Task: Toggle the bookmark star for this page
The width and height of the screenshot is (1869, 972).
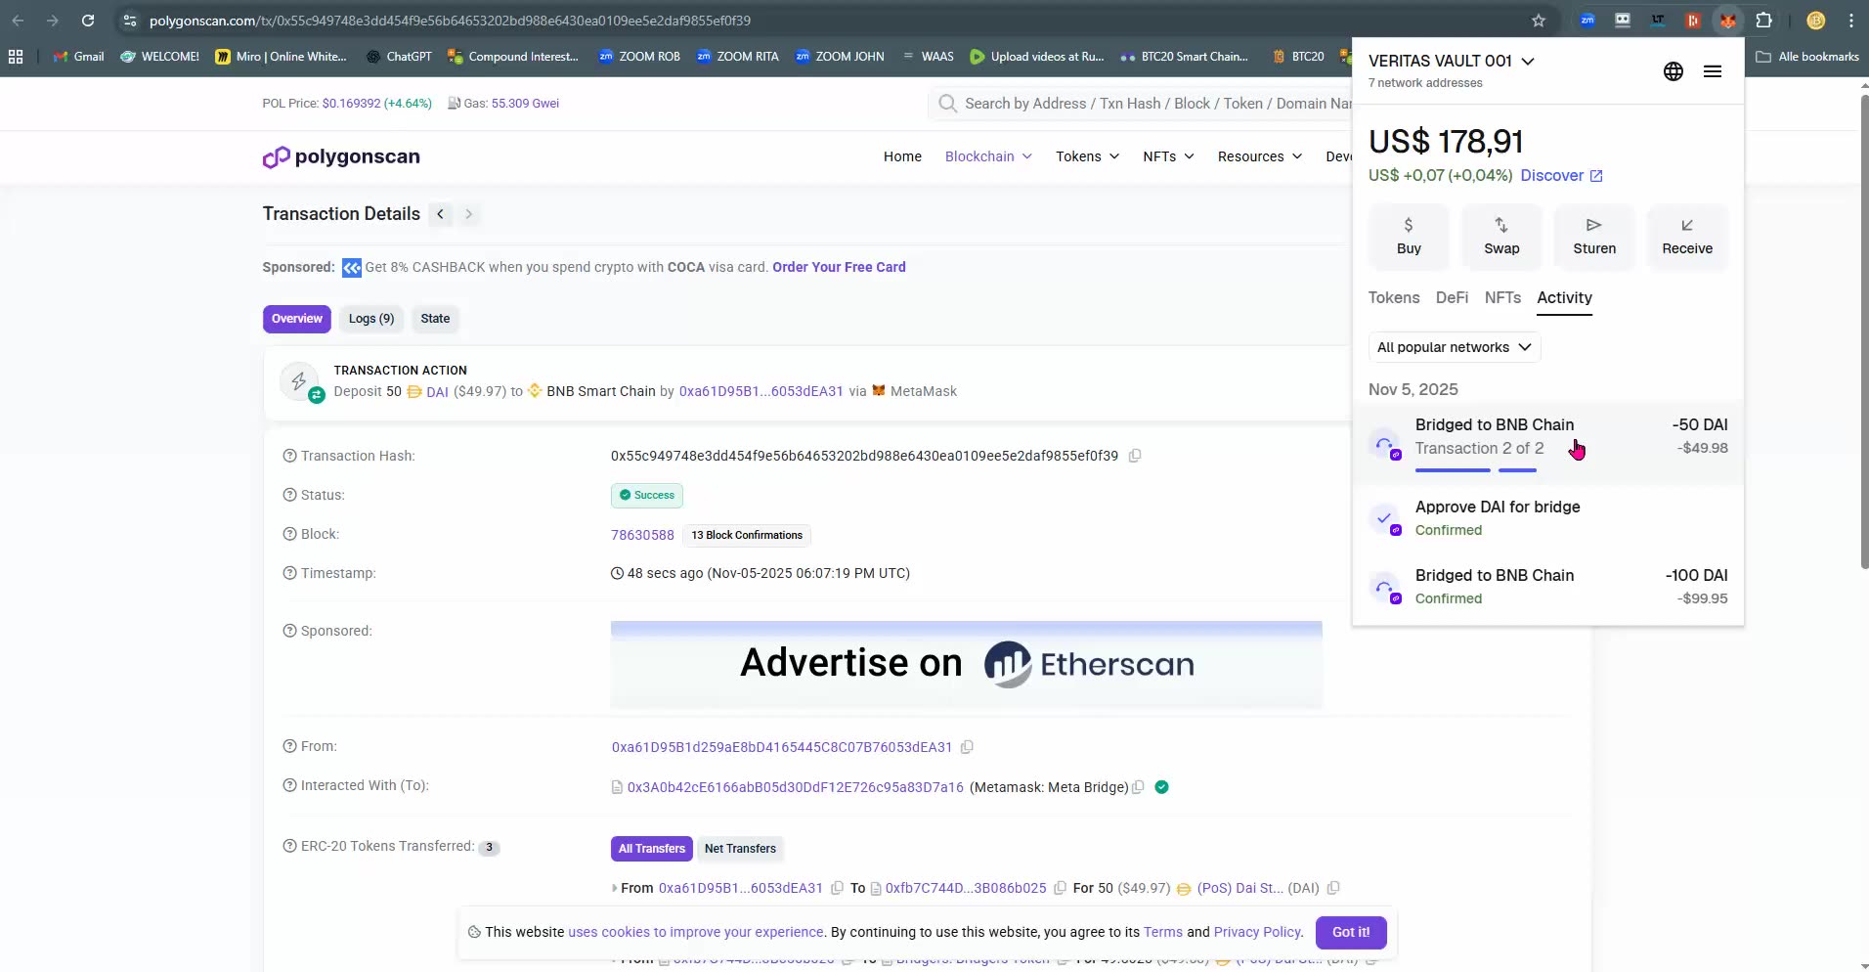Action: [x=1538, y=20]
